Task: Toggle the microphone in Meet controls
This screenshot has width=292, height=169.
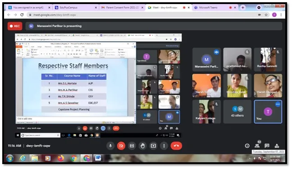Action: click(x=110, y=146)
